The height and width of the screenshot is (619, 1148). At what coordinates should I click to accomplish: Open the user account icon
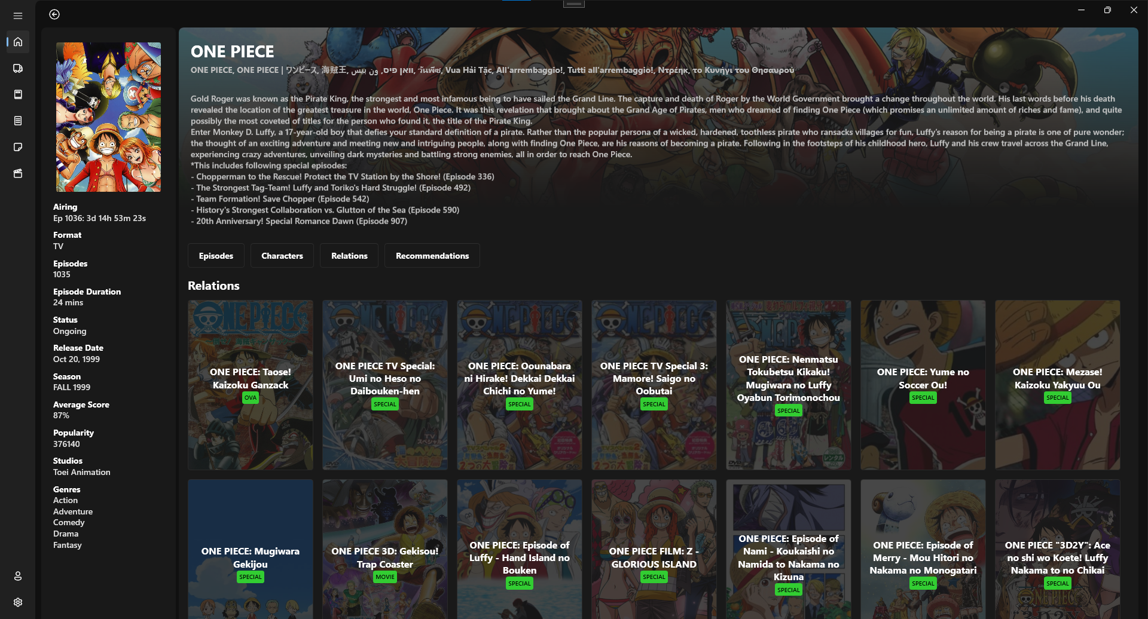point(18,576)
